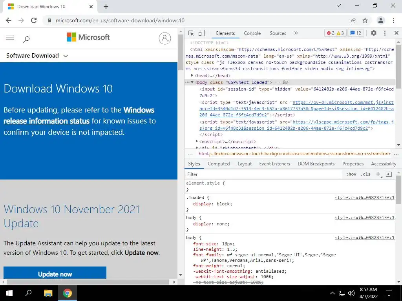Go to the Microsoft logo home link
This screenshot has width=402, height=301.
[x=88, y=37]
